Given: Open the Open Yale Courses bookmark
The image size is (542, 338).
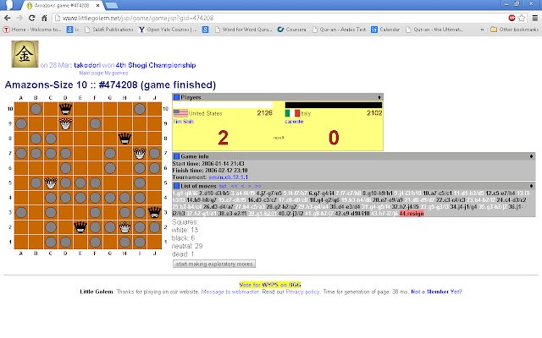Looking at the screenshot, I should (168, 30).
